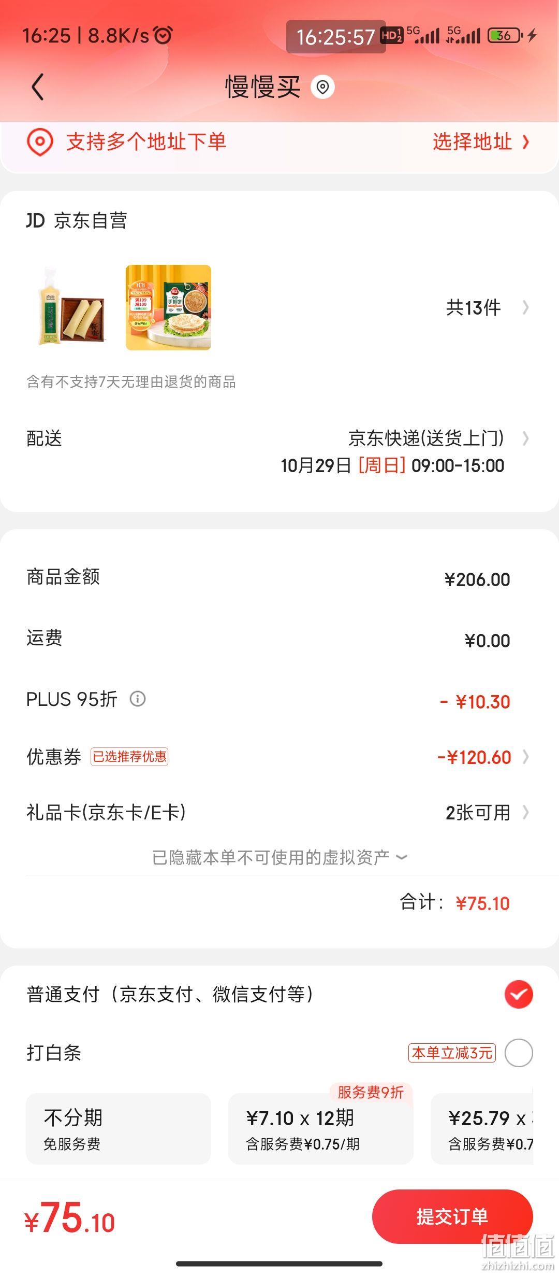Screen dimensions: 559x1275
Task: Tap 选择地址 link
Action: pos(481,141)
